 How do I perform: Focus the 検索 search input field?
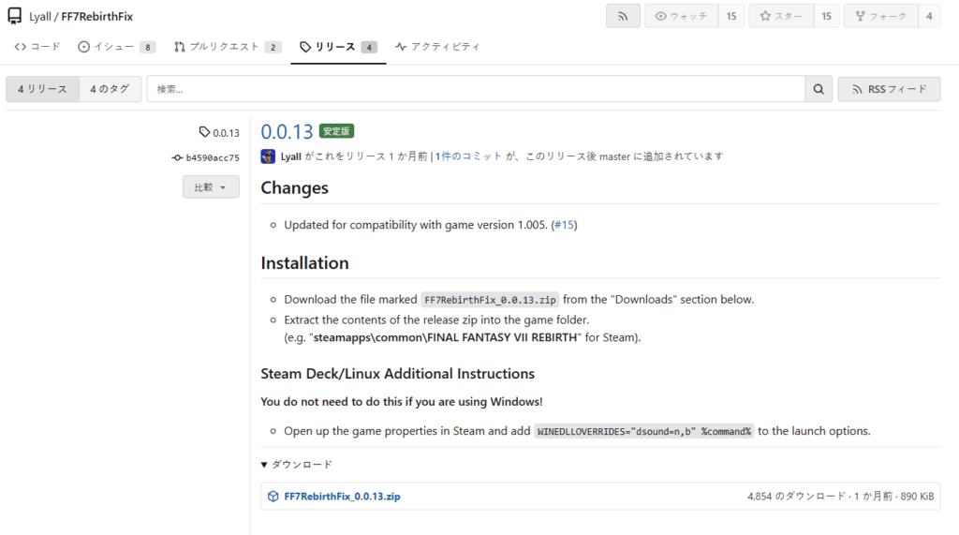point(476,89)
